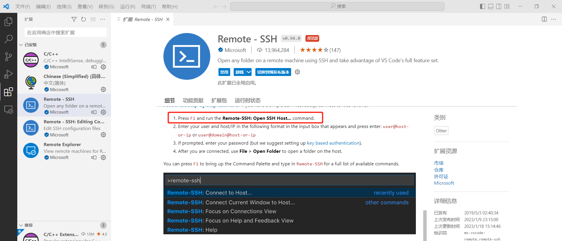Click the details page vertical scrollbar
Viewport: 562px width, 241px height.
[x=425, y=226]
